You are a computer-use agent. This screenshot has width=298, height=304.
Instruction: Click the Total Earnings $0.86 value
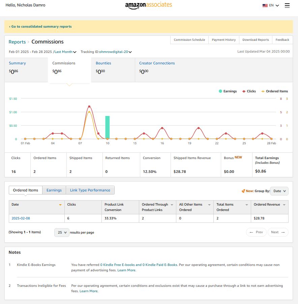click(261, 171)
